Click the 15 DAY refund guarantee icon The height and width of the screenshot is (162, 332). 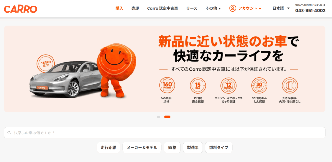[x=198, y=86]
